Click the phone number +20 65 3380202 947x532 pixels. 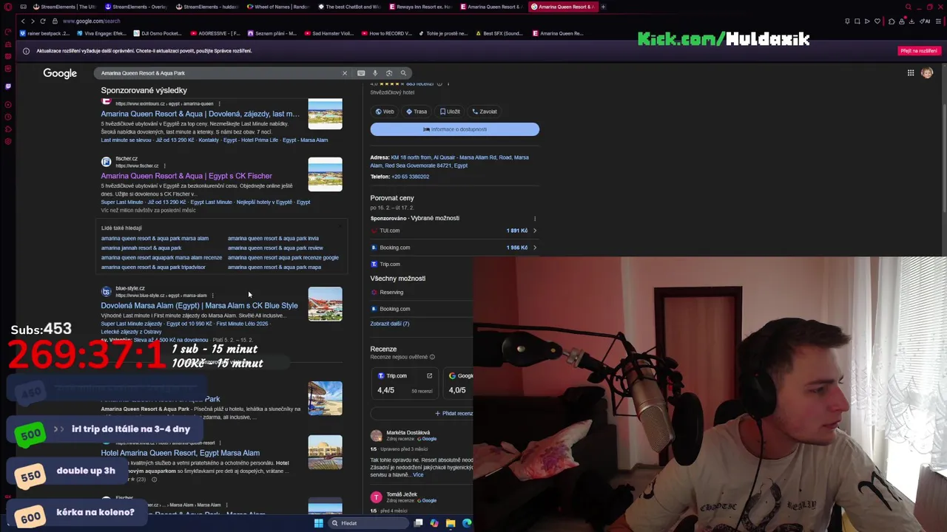click(x=410, y=177)
